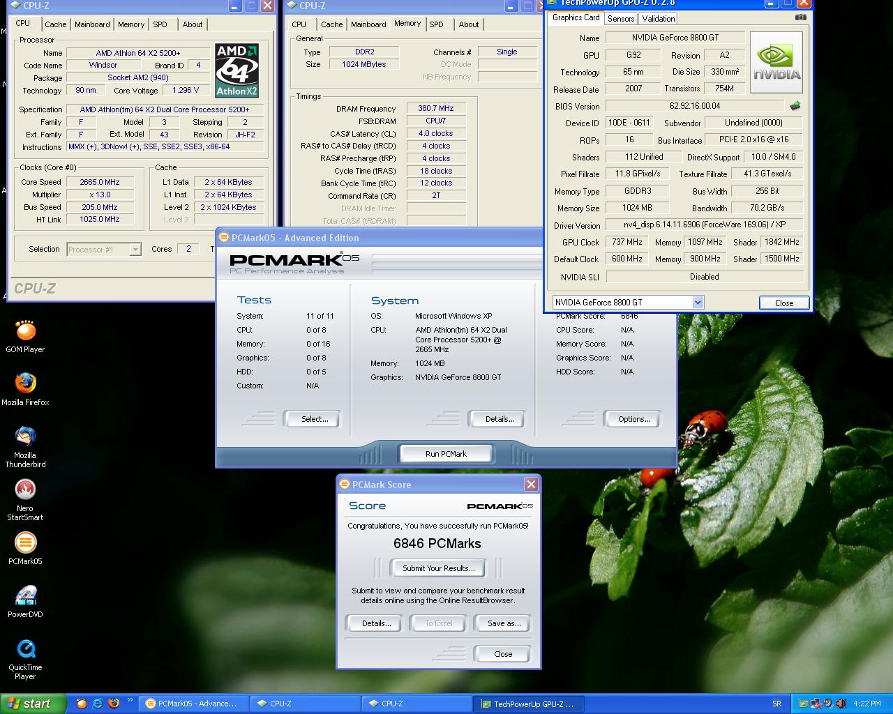Click the round speaker sound-manager tray icon
Viewport: 893px width, 714px height.
pos(827,704)
